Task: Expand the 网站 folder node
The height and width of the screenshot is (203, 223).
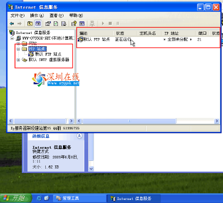Action: (x=18, y=44)
